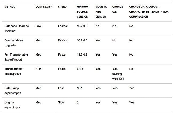Click the 11.2.0.3 version cell
Screen dimensions: 174x114
click(82, 54)
